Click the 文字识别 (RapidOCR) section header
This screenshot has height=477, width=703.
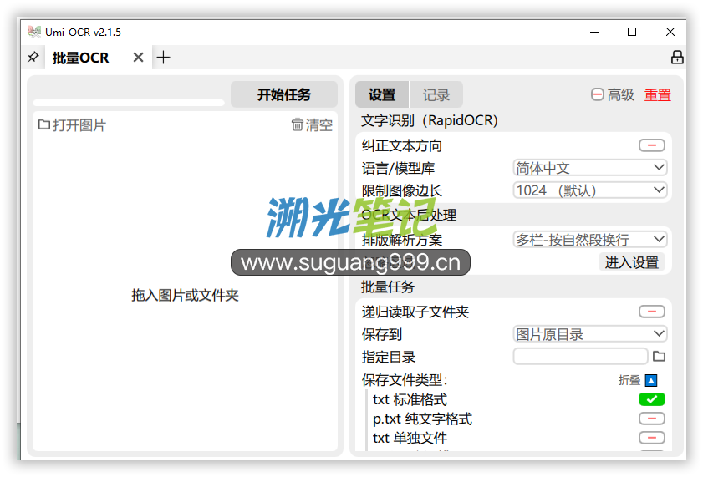tap(430, 120)
